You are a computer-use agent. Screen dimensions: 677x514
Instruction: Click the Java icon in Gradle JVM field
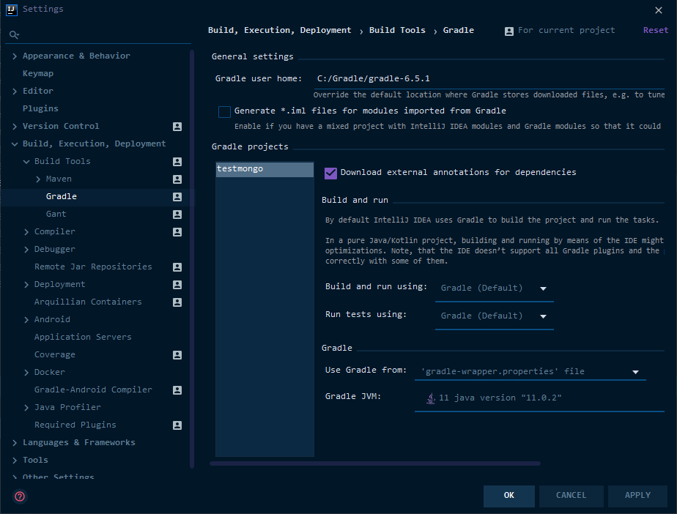431,398
